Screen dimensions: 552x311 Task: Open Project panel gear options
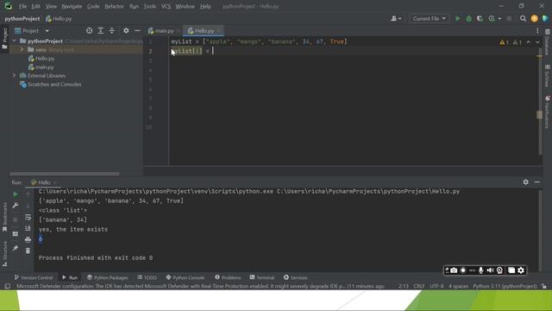point(126,31)
